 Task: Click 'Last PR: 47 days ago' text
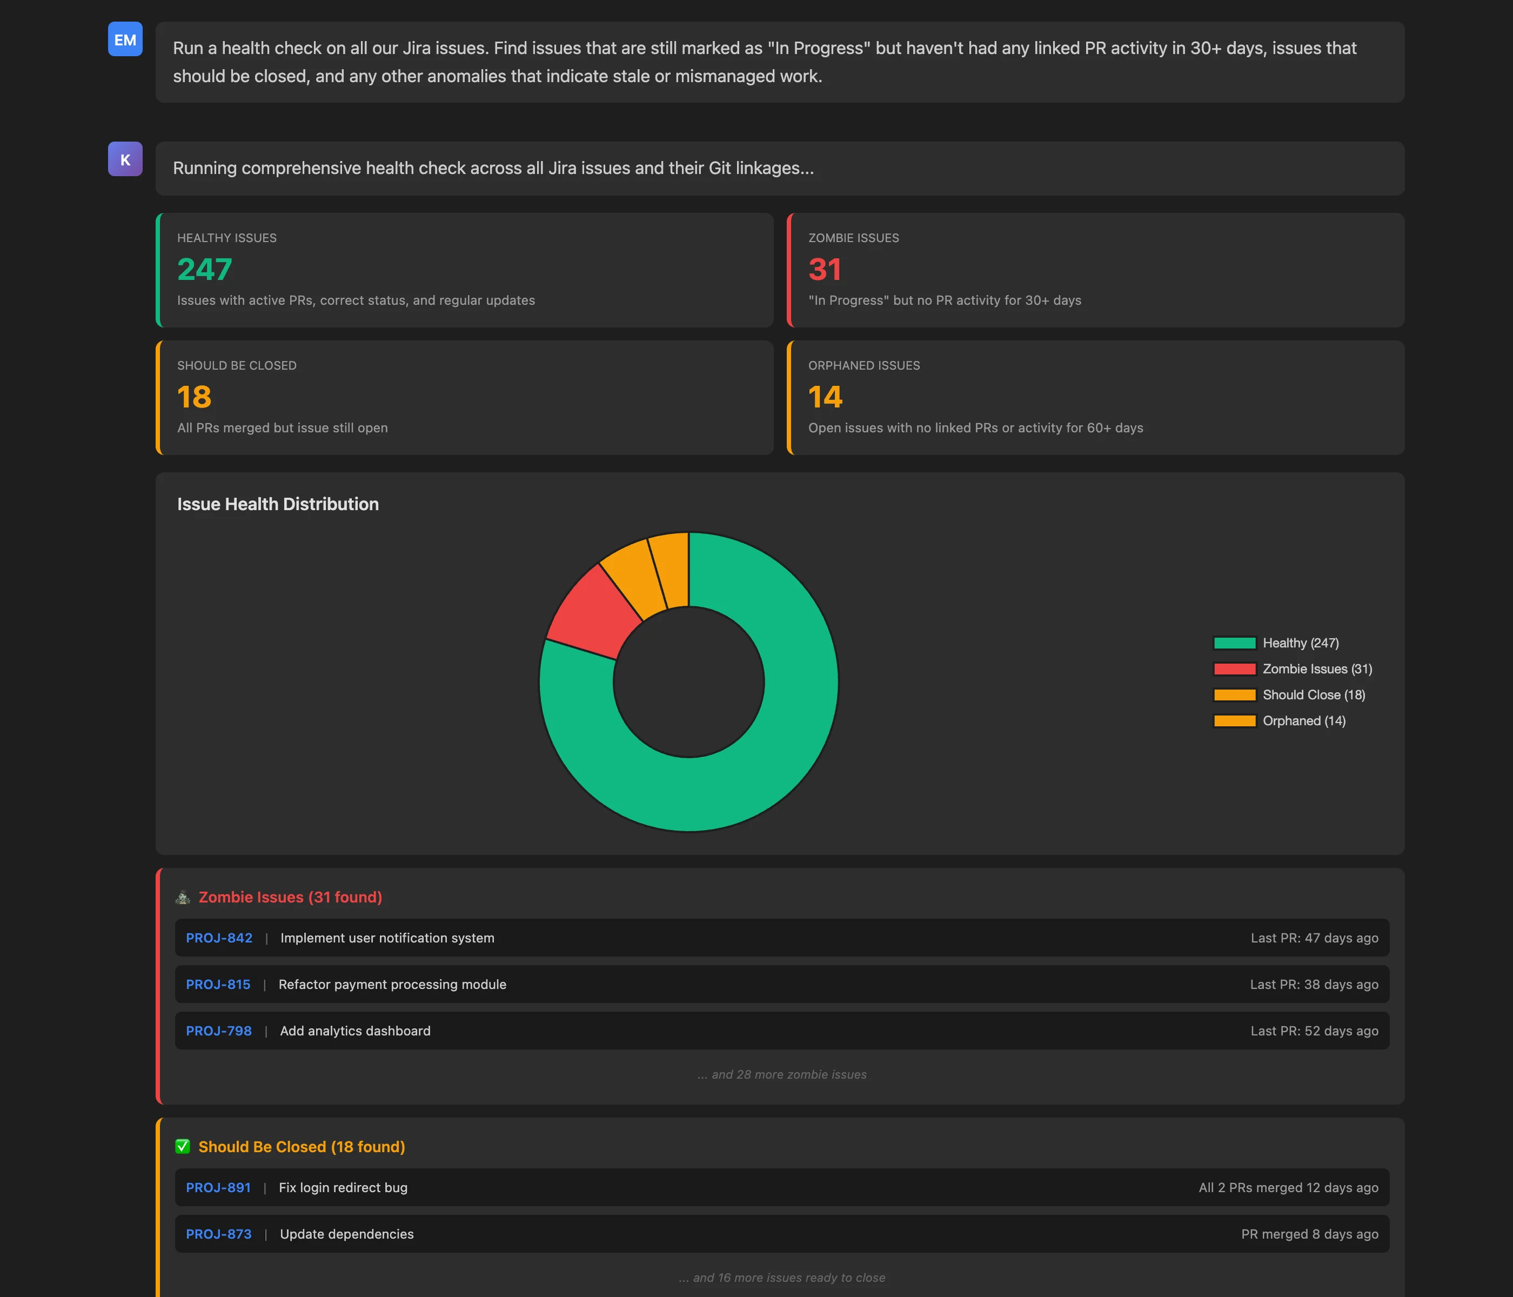[x=1314, y=938]
